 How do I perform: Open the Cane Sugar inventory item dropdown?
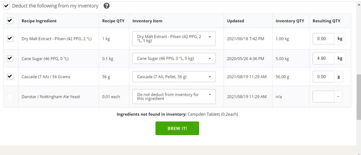(174, 58)
